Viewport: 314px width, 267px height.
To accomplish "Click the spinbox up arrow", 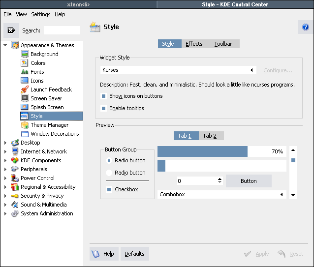I will 220,179.
